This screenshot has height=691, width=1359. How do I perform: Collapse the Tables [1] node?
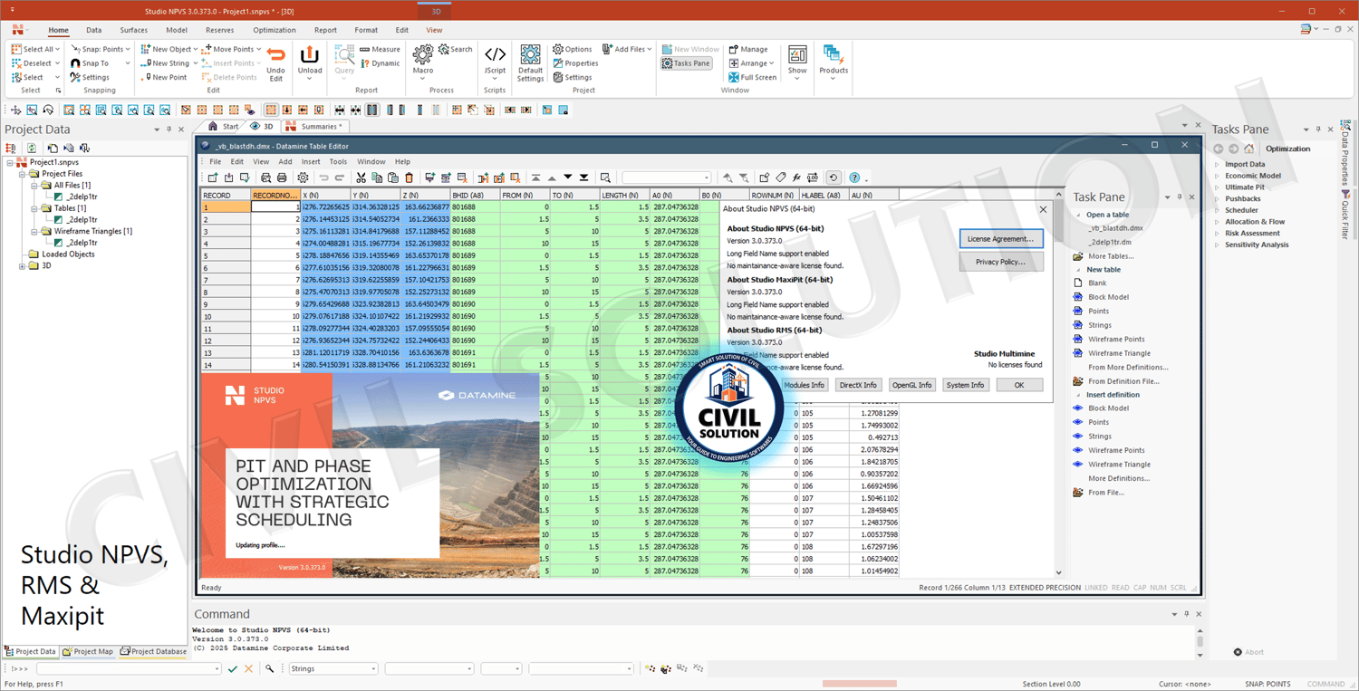coord(34,208)
